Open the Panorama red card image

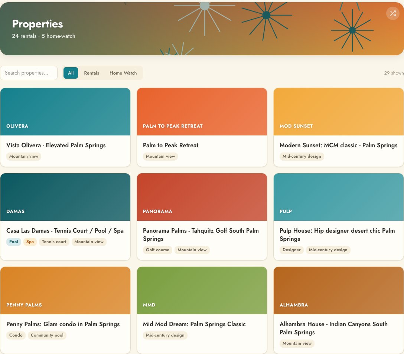coord(202,197)
